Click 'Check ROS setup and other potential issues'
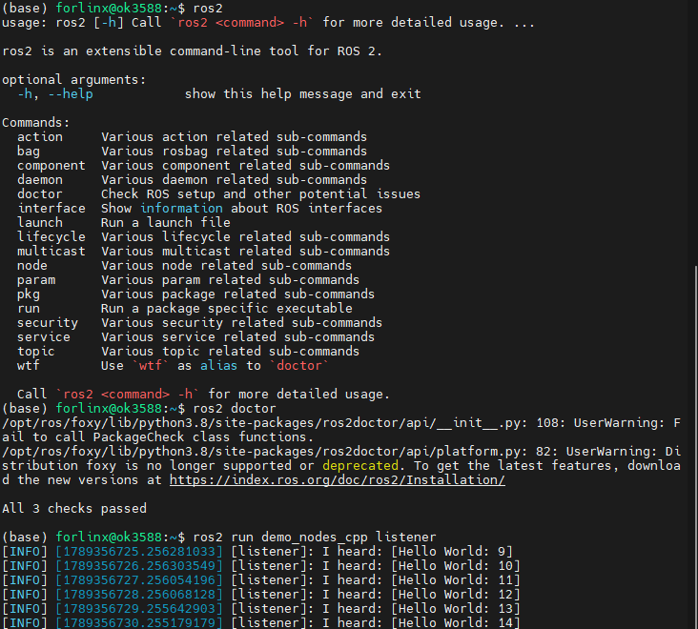 [260, 194]
